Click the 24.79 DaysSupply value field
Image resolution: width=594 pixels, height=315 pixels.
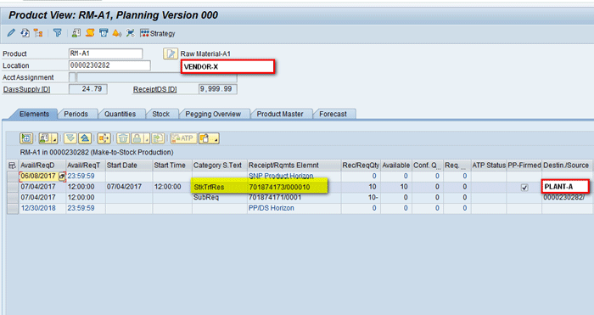[x=88, y=89]
